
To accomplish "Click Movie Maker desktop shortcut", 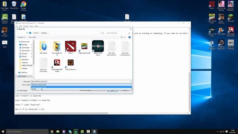I will (x=221, y=31).
